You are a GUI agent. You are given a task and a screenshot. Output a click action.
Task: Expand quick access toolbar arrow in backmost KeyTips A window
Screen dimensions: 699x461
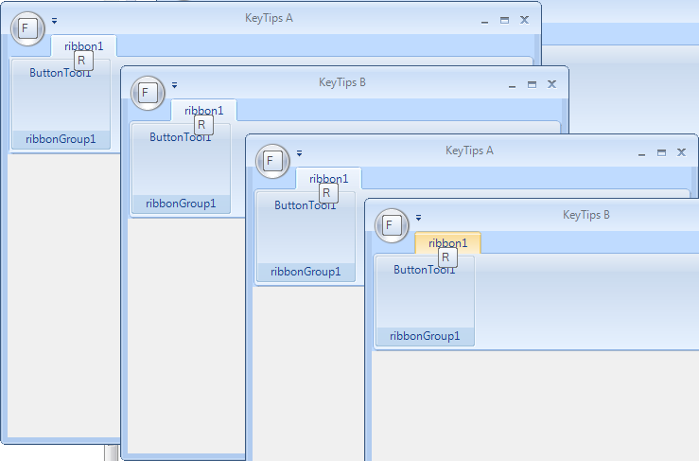pos(55,21)
